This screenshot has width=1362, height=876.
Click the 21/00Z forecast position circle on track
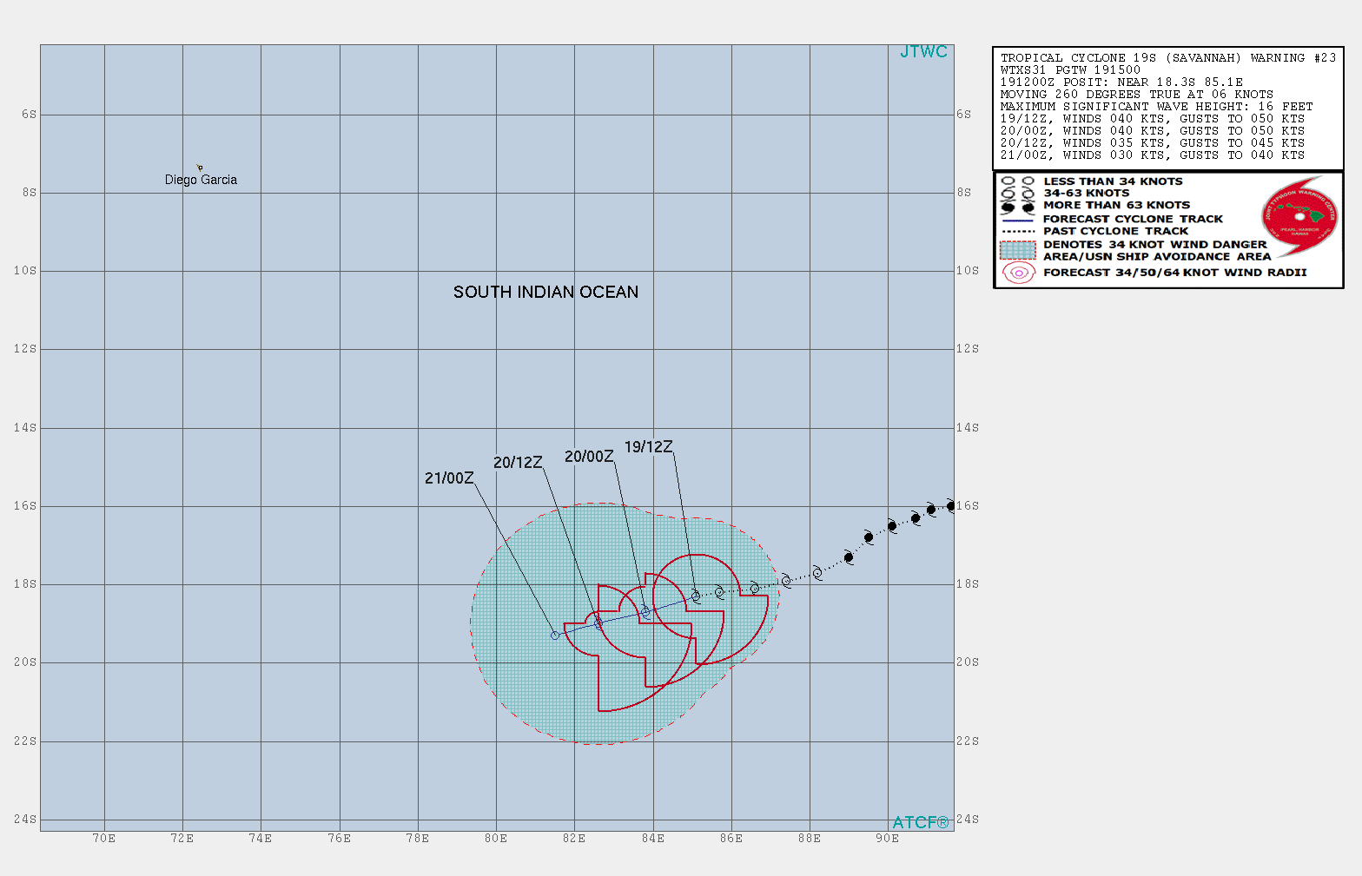pyautogui.click(x=555, y=636)
